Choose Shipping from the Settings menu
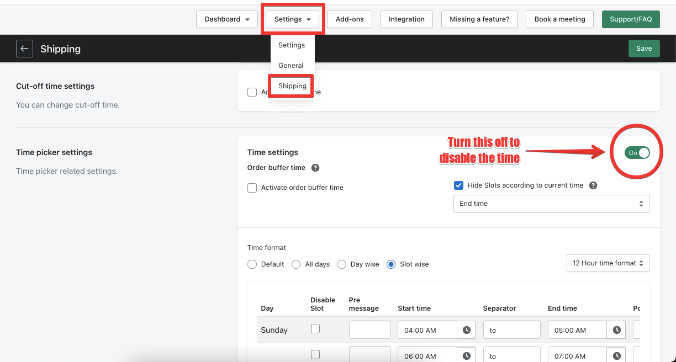This screenshot has width=676, height=362. [293, 86]
